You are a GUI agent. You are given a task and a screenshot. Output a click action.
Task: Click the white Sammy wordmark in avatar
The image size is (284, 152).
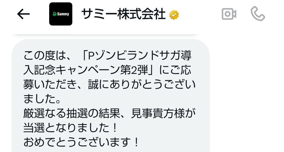pyautogui.click(x=63, y=14)
